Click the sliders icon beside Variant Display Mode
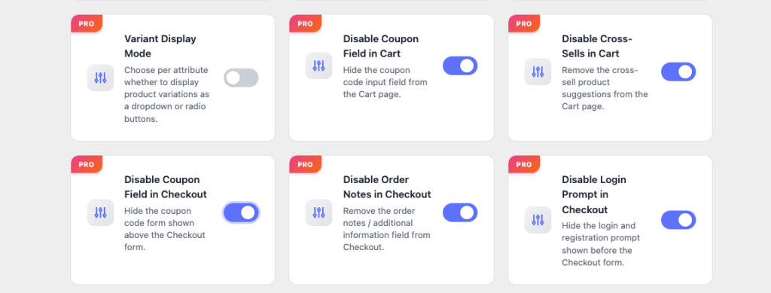The height and width of the screenshot is (293, 771). [100, 78]
